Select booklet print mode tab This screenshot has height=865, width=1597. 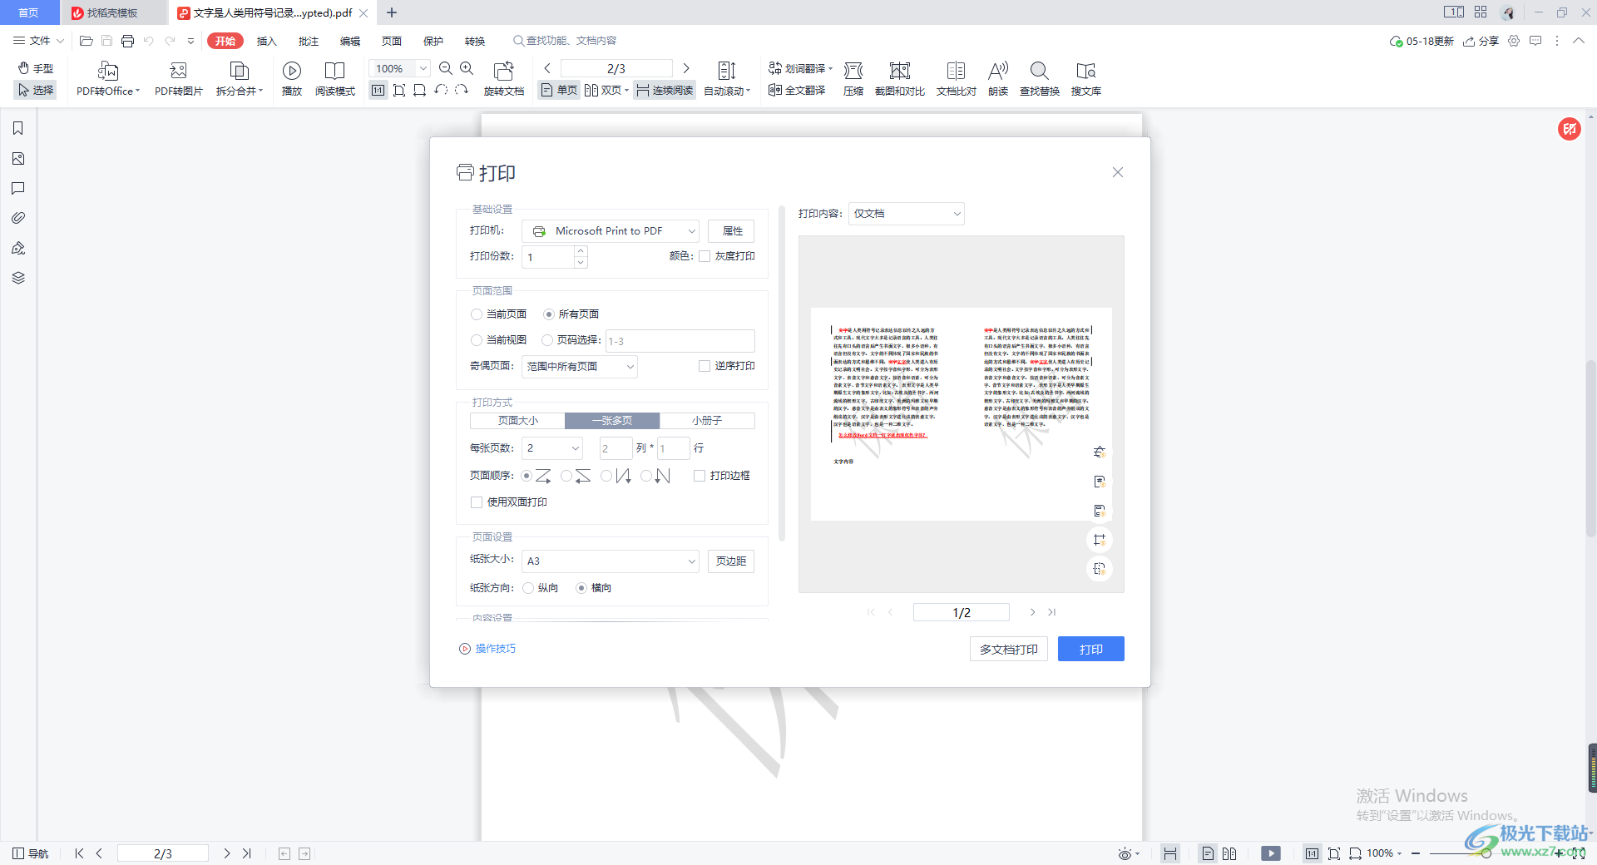[707, 421]
